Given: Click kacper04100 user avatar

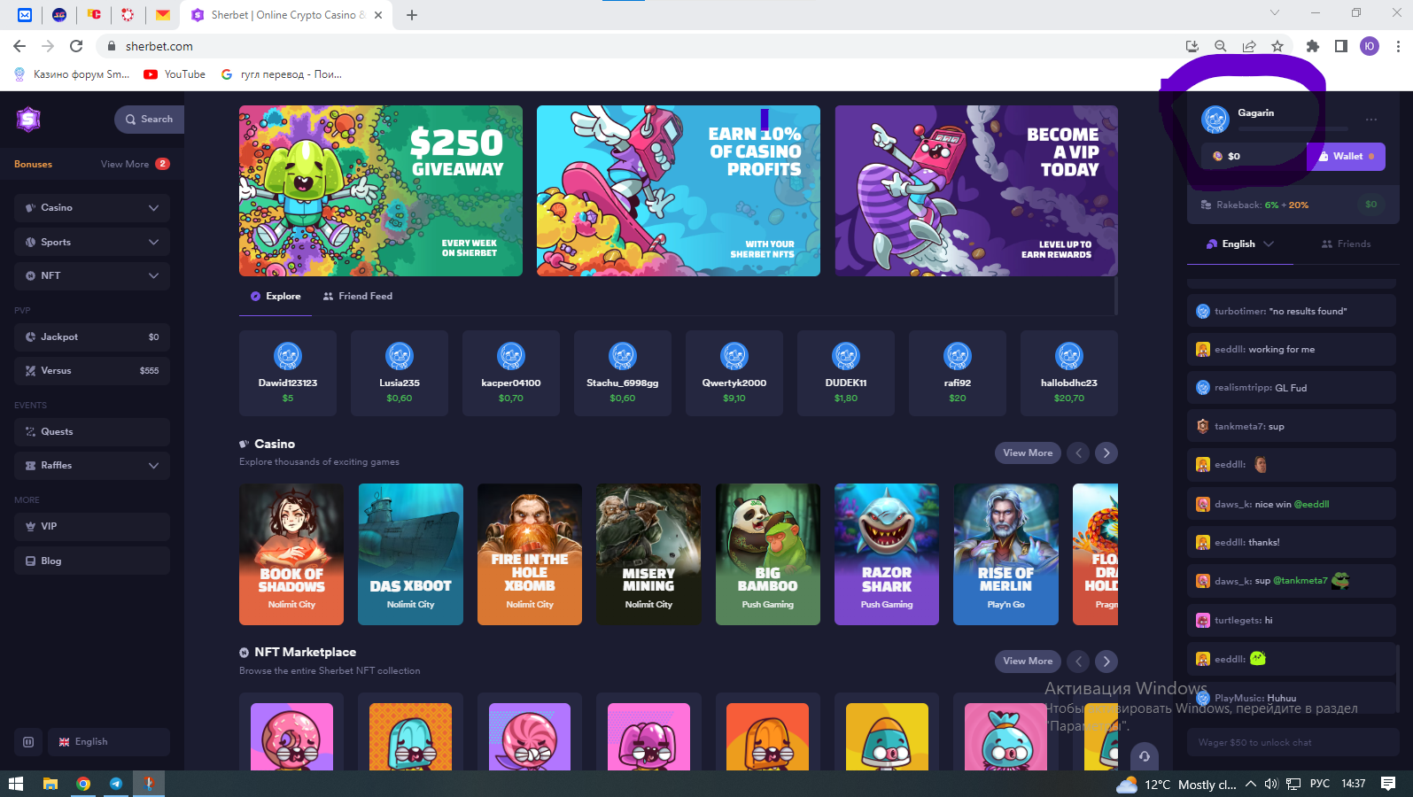Looking at the screenshot, I should point(511,356).
